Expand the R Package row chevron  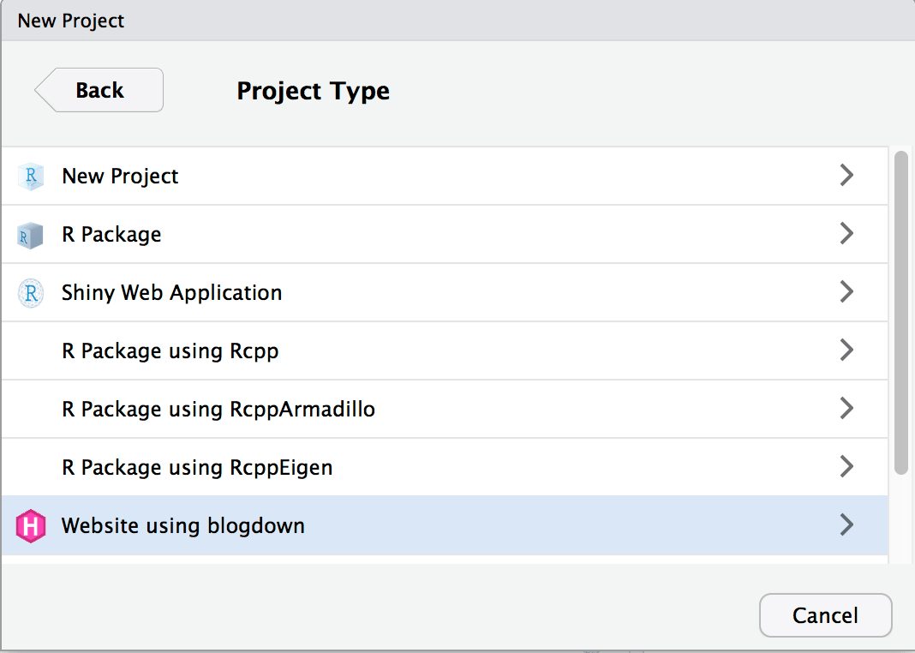[846, 234]
